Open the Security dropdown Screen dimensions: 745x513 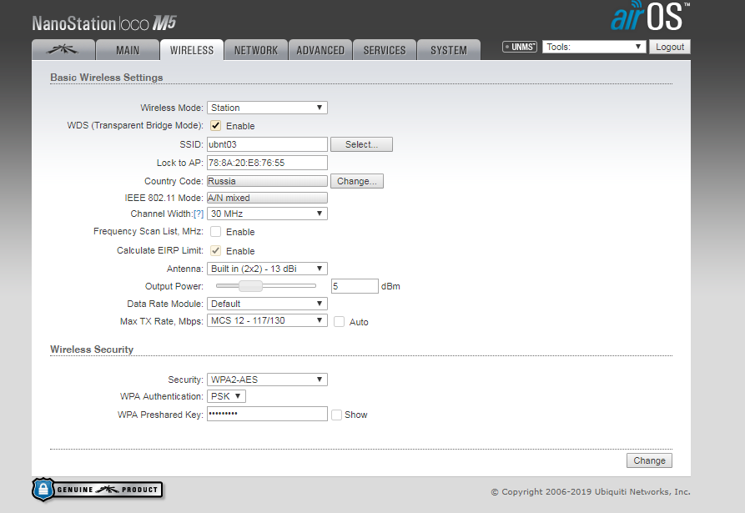tap(267, 380)
